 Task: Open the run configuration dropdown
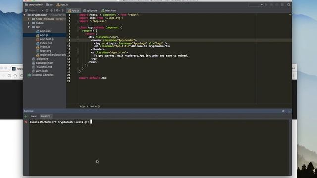256,5
